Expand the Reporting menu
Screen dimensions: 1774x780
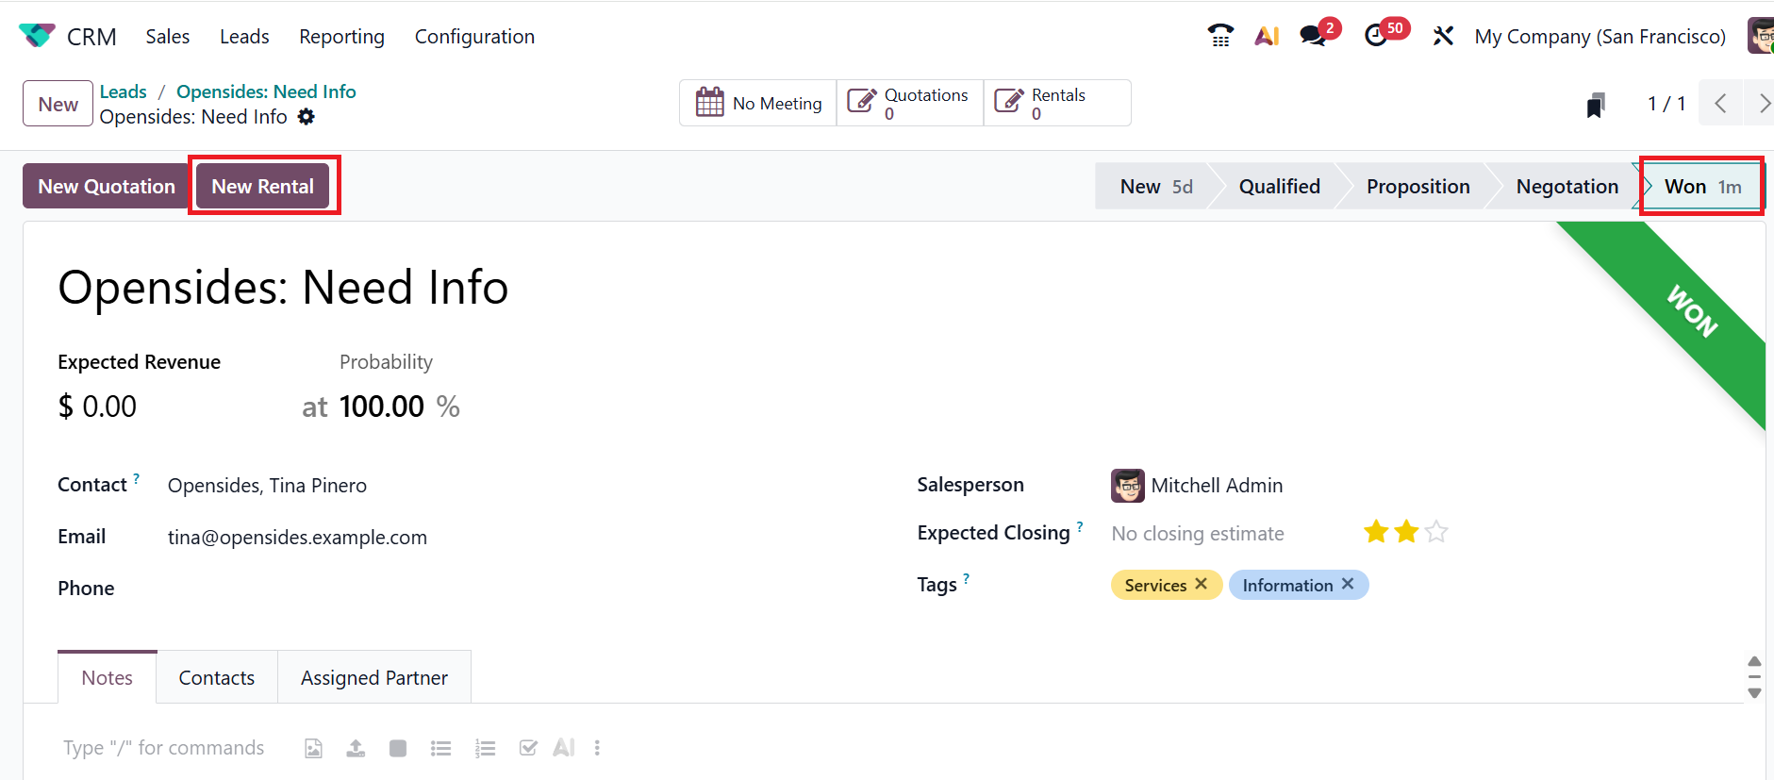pos(341,37)
